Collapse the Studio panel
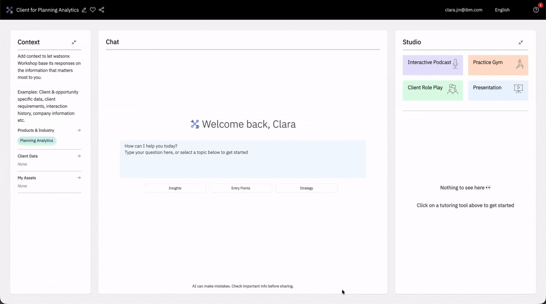 click(521, 42)
